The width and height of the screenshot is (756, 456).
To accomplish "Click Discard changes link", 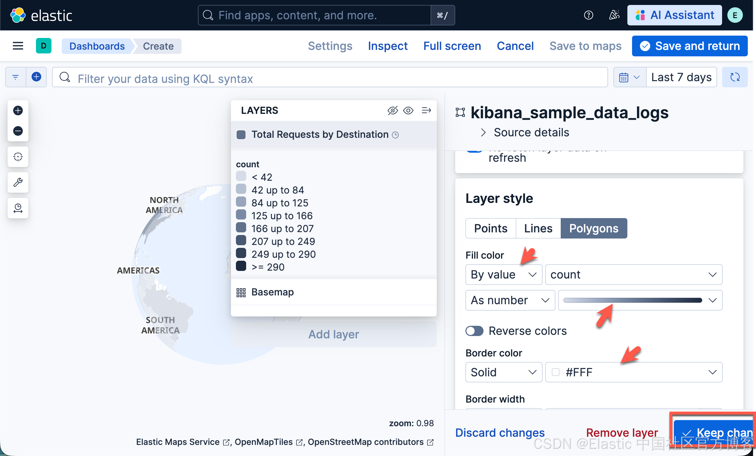I will 500,432.
